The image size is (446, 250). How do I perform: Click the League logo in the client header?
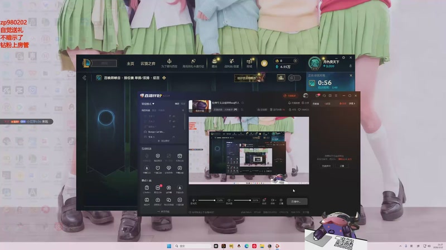86,63
